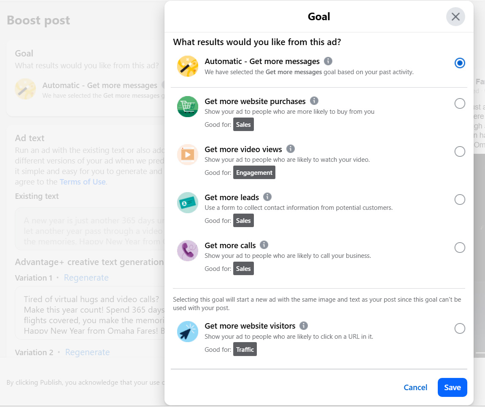
Task: Select the Get more website purchases goal
Action: [x=460, y=103]
